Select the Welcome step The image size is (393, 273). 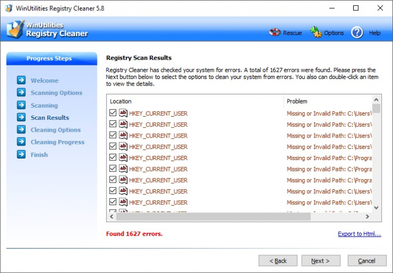coord(45,81)
